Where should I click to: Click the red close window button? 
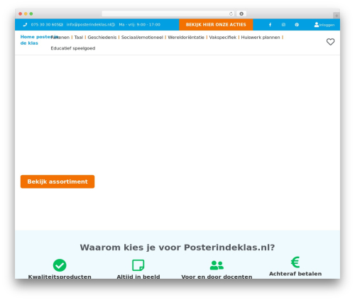(21, 14)
